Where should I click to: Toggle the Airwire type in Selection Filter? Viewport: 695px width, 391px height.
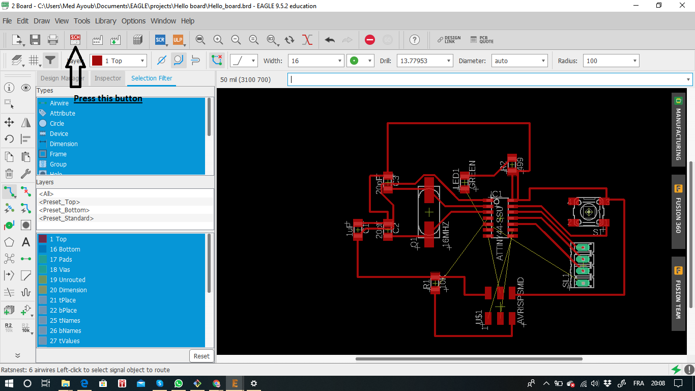pos(59,103)
